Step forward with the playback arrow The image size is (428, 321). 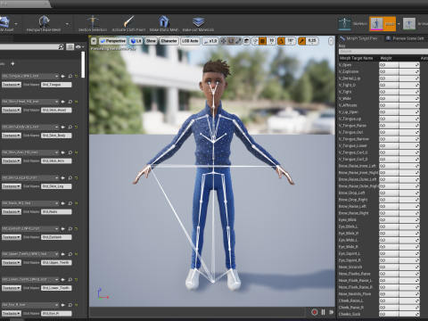click(x=331, y=312)
